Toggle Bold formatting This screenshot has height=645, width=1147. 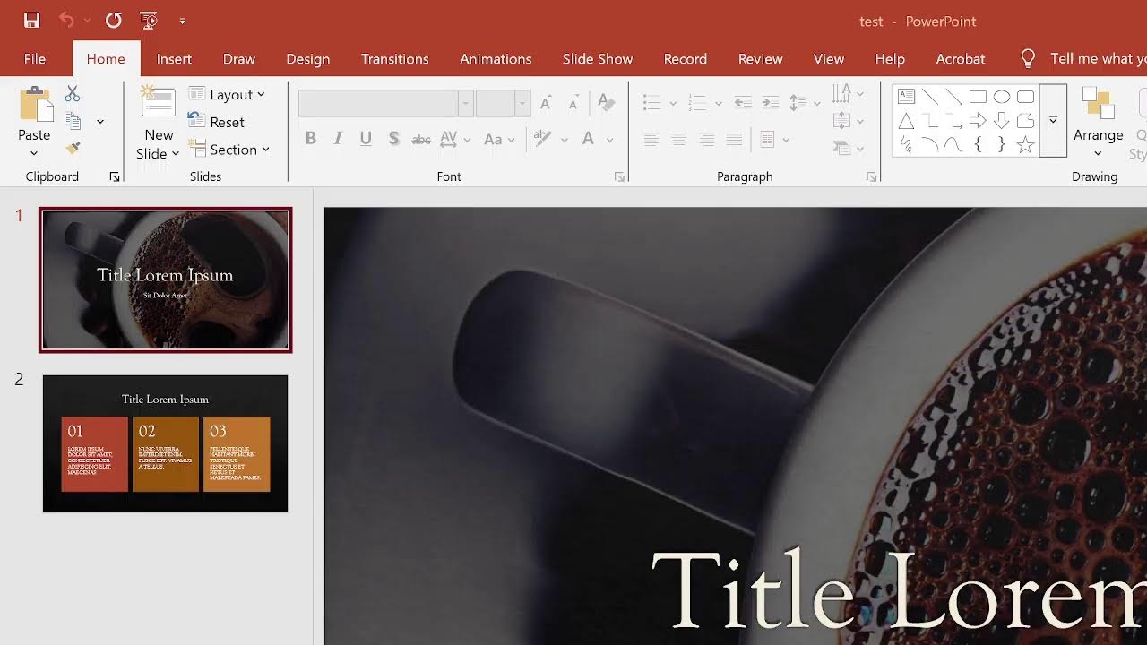[x=311, y=139]
